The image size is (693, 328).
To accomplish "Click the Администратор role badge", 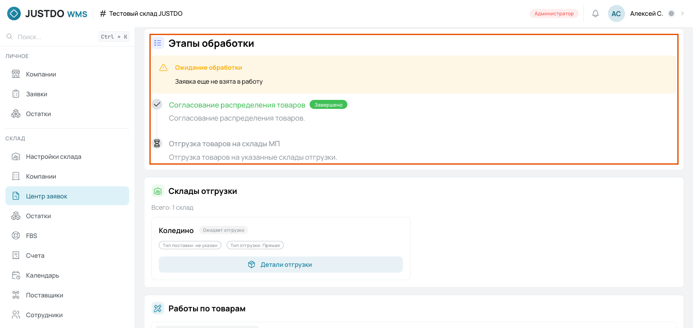I will pyautogui.click(x=554, y=13).
